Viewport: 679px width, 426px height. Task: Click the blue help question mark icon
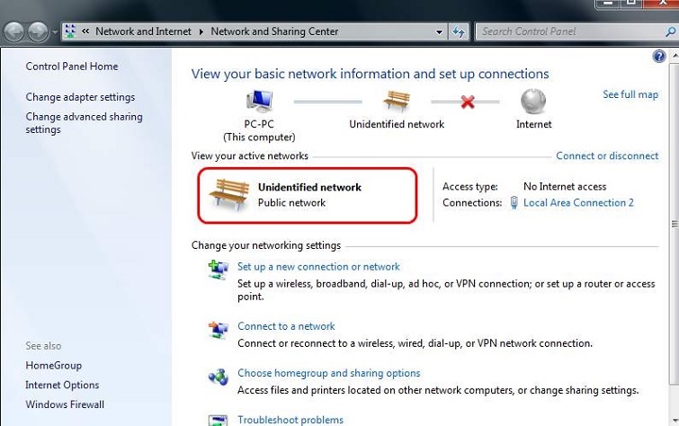pos(659,57)
